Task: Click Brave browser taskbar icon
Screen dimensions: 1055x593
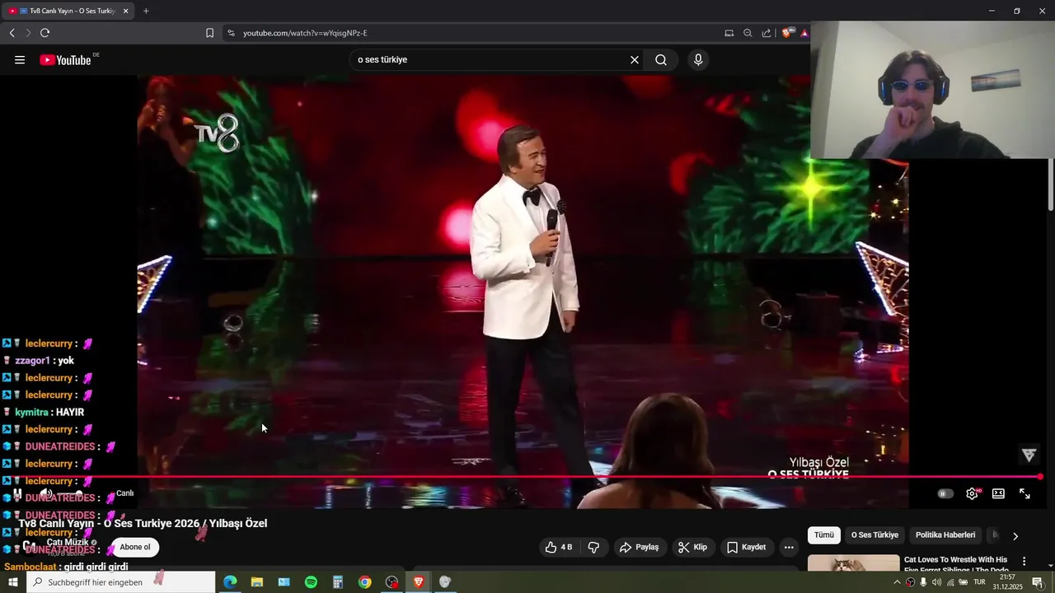Action: point(419,582)
